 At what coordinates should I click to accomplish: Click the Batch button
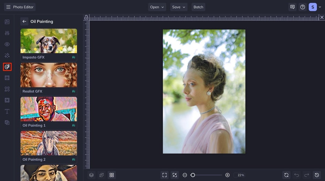click(198, 7)
